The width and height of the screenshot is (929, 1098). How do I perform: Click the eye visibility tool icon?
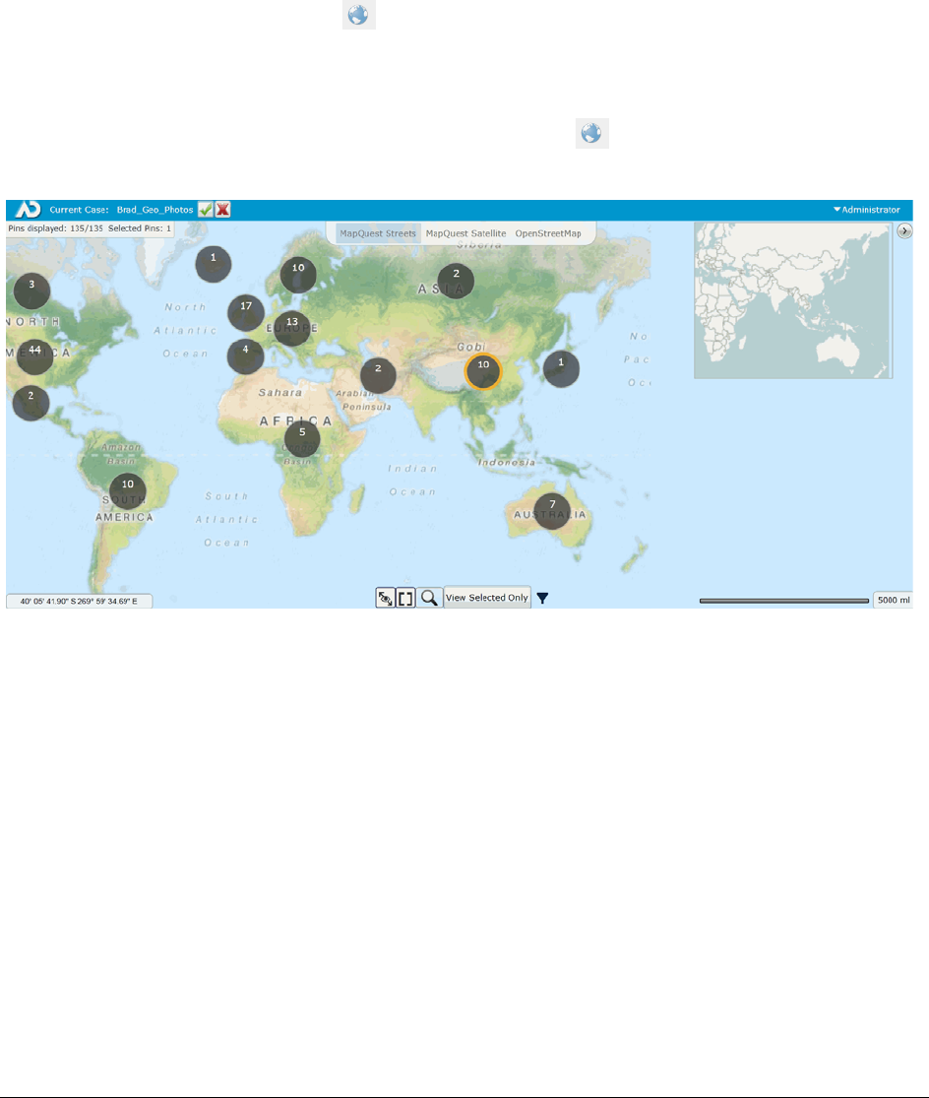(386, 598)
